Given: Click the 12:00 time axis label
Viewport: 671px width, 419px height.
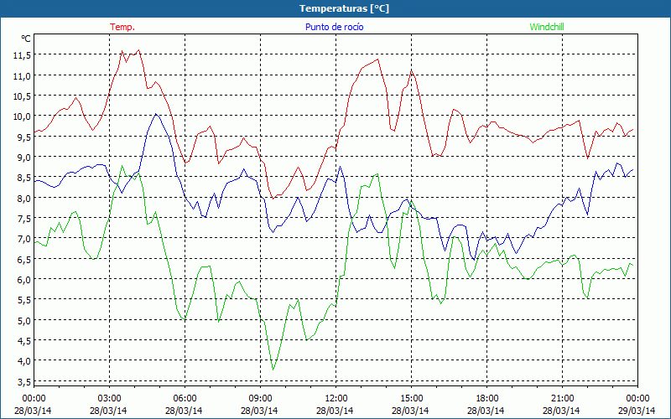Looking at the screenshot, I should [x=336, y=399].
